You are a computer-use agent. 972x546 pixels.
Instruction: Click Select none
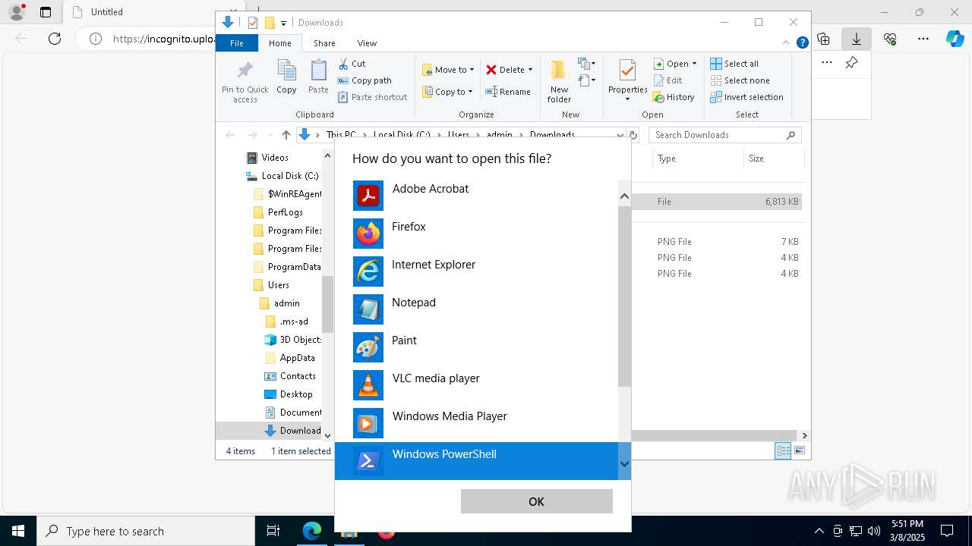740,80
